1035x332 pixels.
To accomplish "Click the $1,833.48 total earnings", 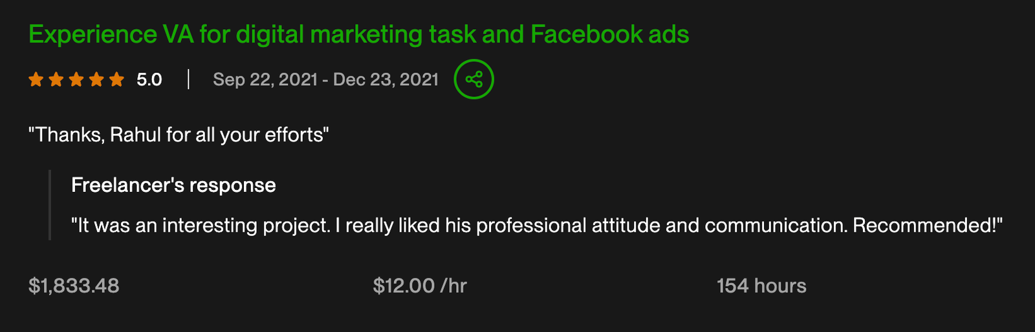I will pos(74,285).
